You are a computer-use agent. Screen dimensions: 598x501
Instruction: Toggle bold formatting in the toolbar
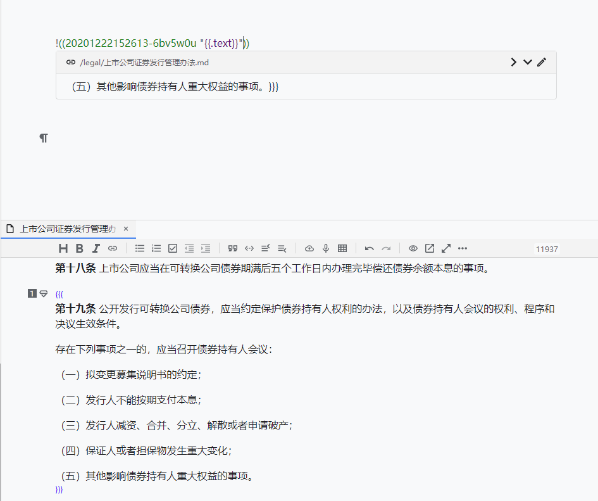coord(79,248)
